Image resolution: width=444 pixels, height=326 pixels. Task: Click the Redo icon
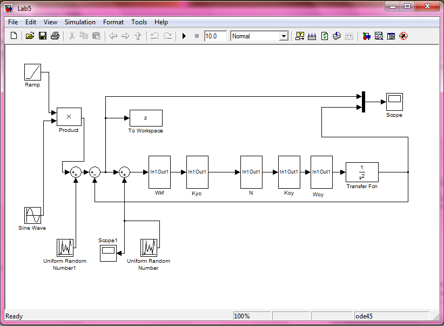pyautogui.click(x=167, y=36)
